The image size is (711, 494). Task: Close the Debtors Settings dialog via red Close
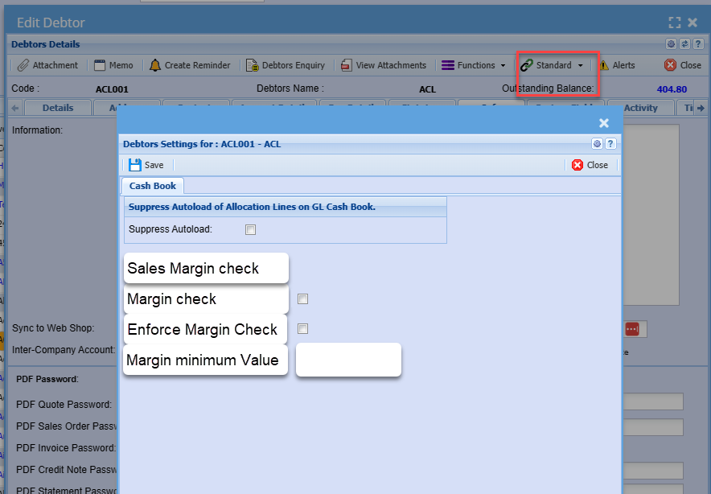click(x=590, y=165)
